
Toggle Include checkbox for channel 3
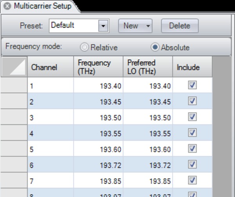pos(192,117)
